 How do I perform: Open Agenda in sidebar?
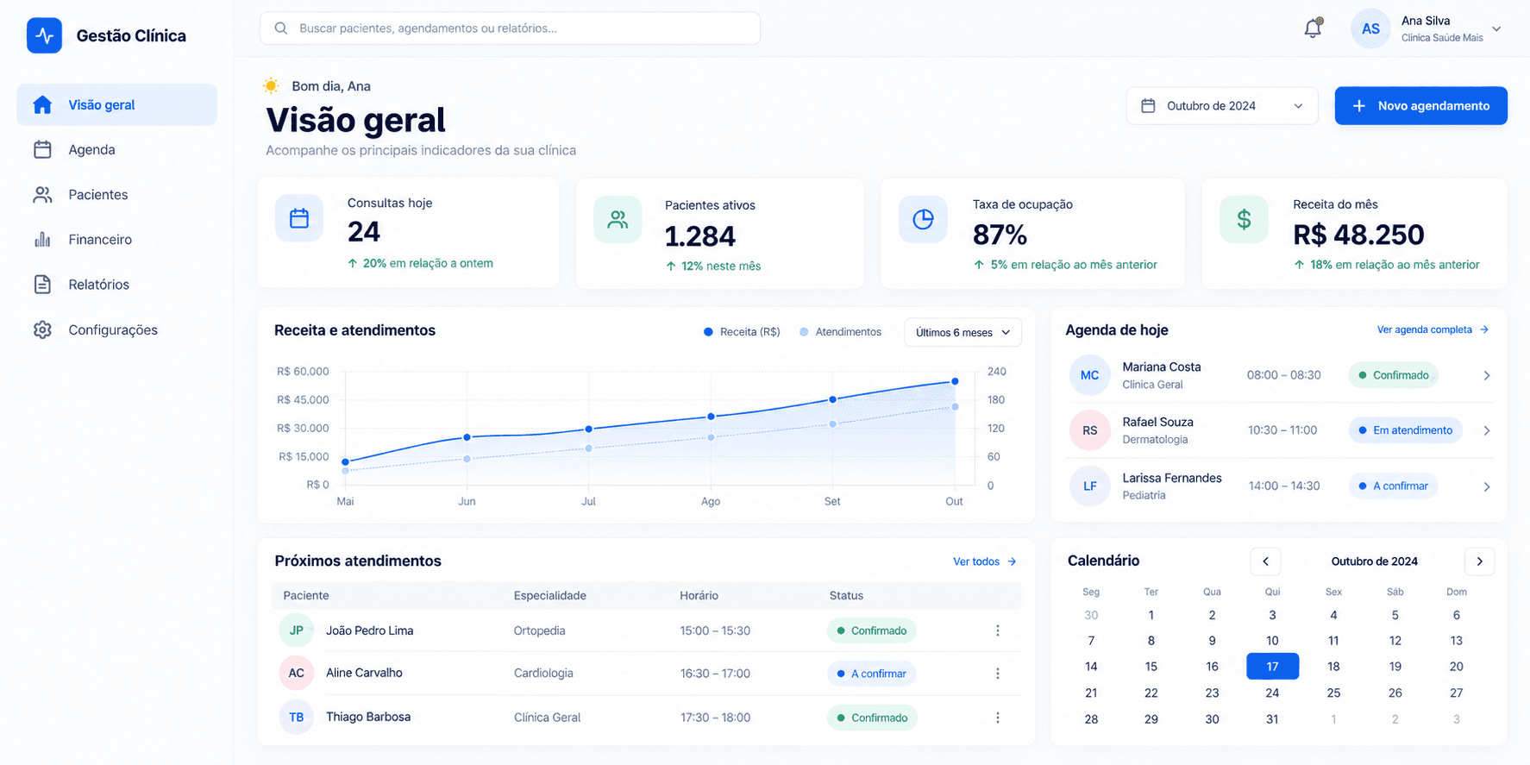116,150
